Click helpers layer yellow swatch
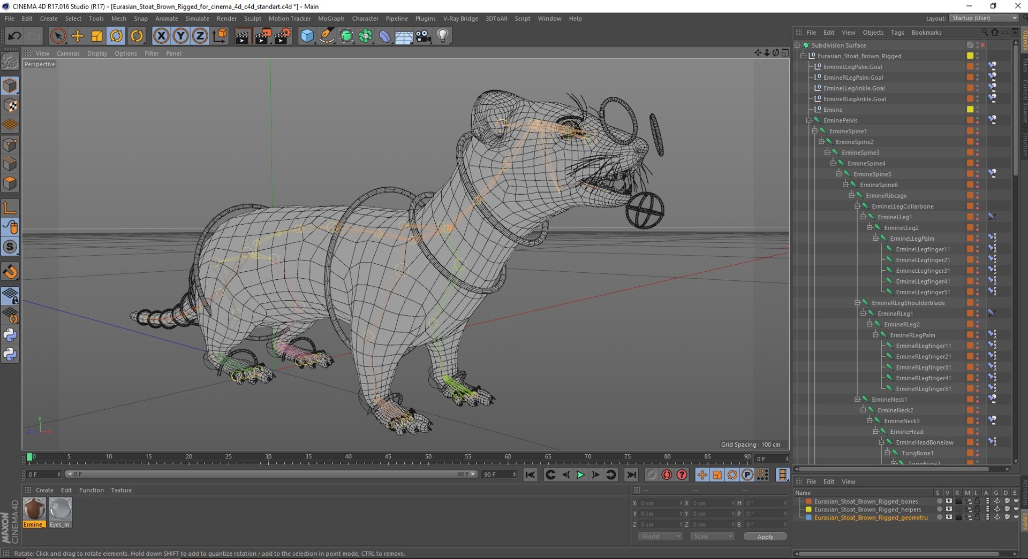The image size is (1028, 559). pos(808,510)
